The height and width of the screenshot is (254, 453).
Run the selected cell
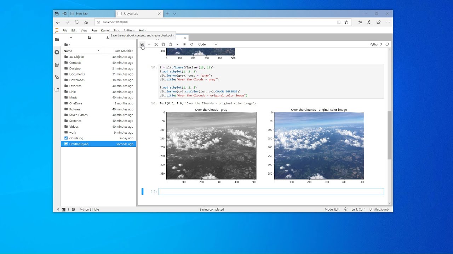pos(177,44)
